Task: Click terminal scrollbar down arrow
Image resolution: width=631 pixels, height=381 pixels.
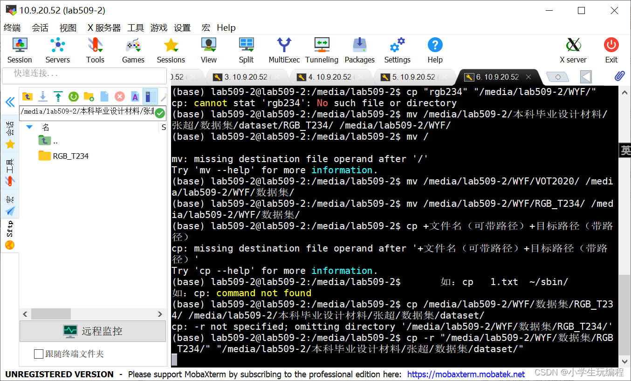Action: [625, 361]
